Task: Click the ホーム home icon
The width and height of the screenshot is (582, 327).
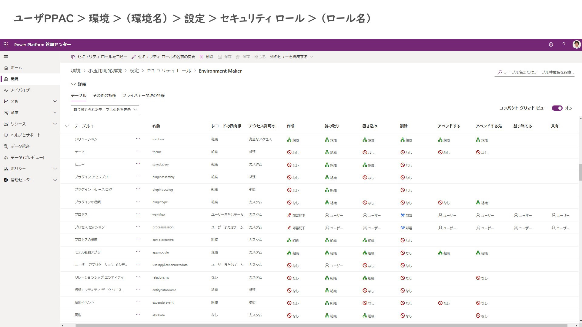Action: click(x=6, y=68)
